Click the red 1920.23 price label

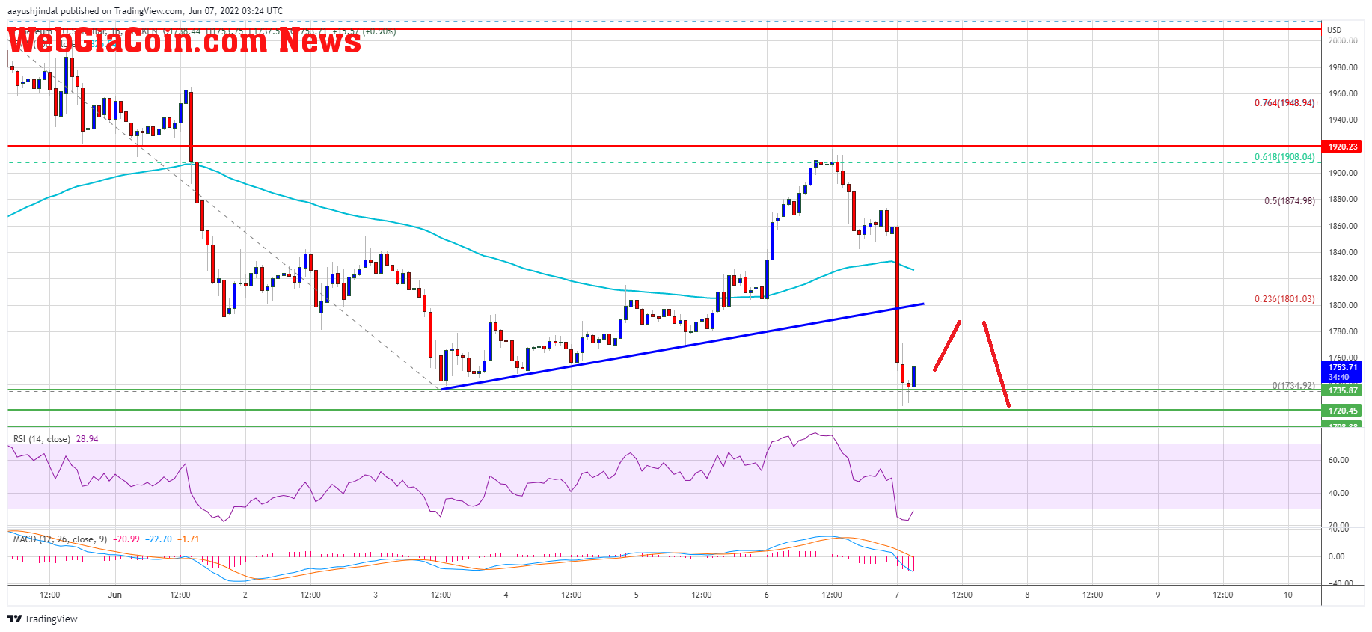(1343, 147)
